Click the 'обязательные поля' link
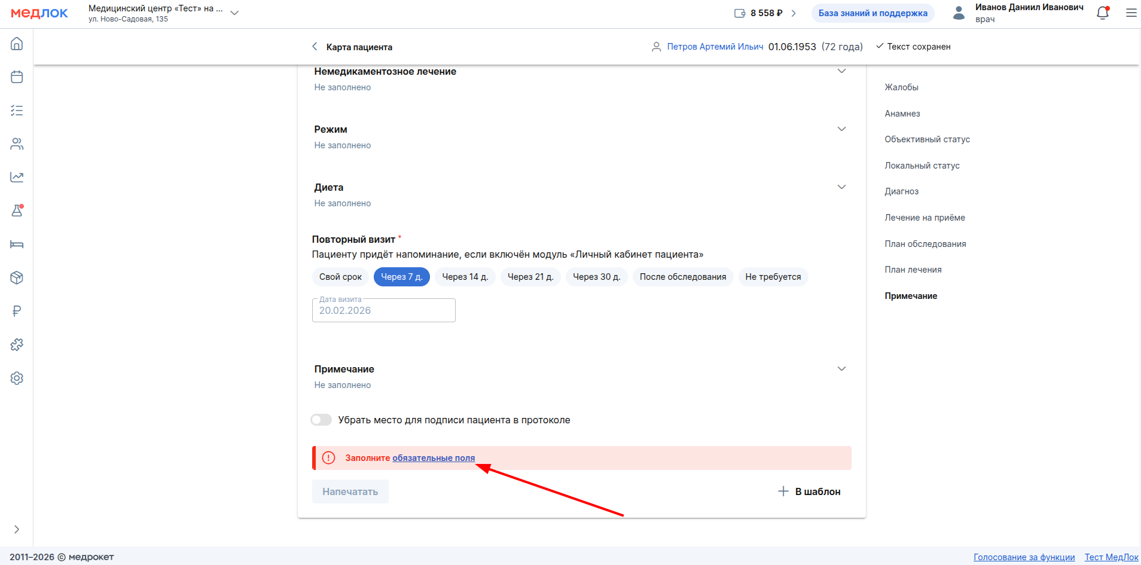 pos(433,458)
